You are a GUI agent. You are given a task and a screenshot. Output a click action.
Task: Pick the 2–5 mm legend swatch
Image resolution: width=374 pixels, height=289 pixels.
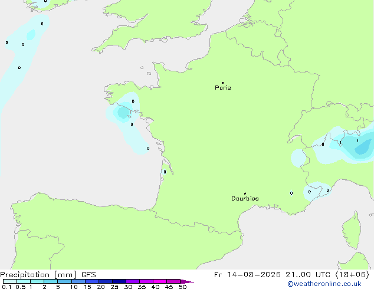point(51,281)
